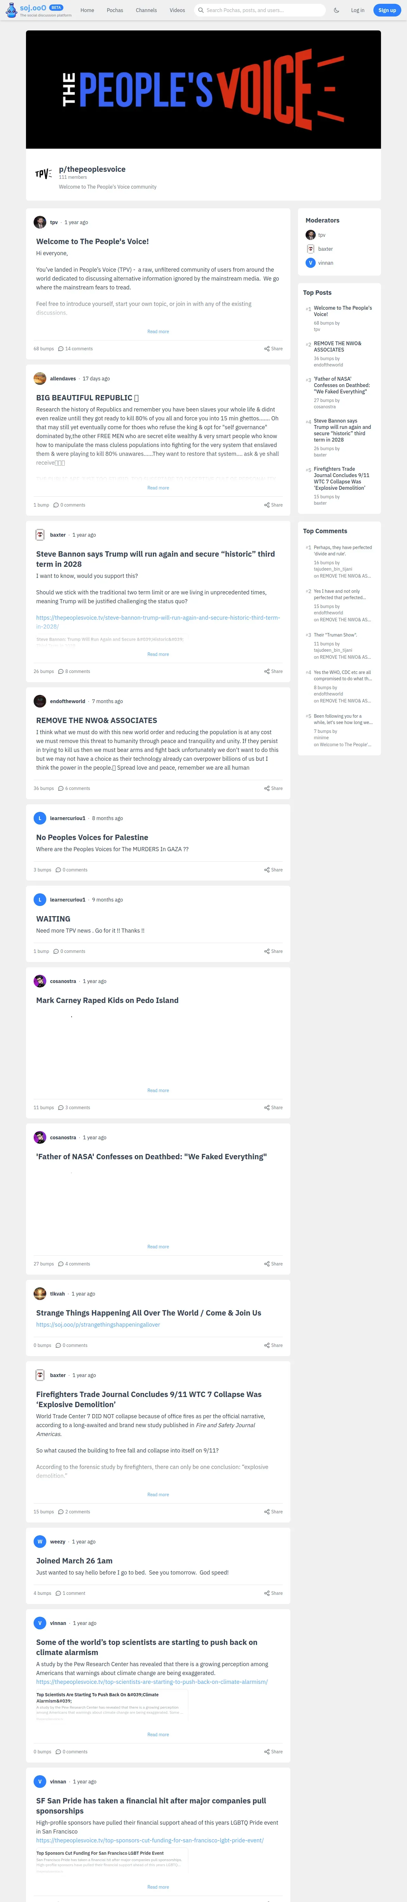Open tpv's avatar on the Welcome post
Viewport: 407px width, 1902px height.
pos(40,222)
